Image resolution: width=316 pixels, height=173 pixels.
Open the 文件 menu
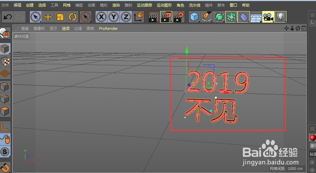tap(5, 5)
